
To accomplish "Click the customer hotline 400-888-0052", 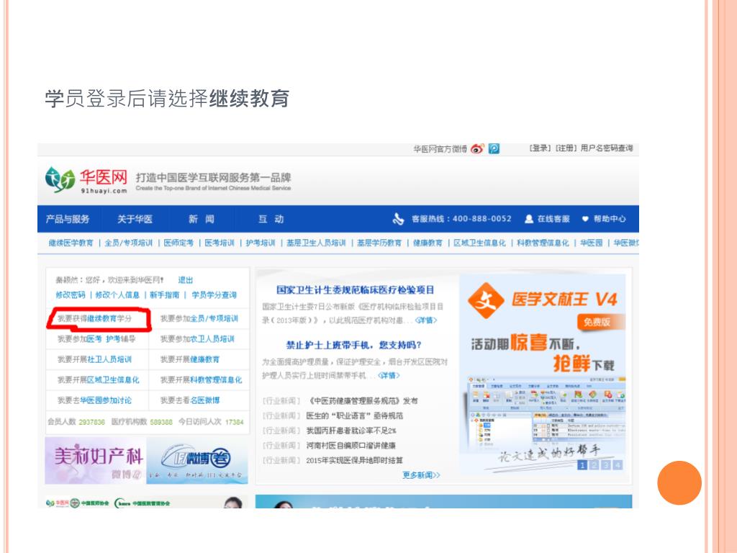I will [x=481, y=219].
